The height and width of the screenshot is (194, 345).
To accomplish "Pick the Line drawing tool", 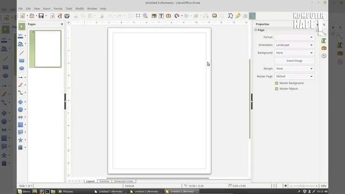I will coord(22,53).
